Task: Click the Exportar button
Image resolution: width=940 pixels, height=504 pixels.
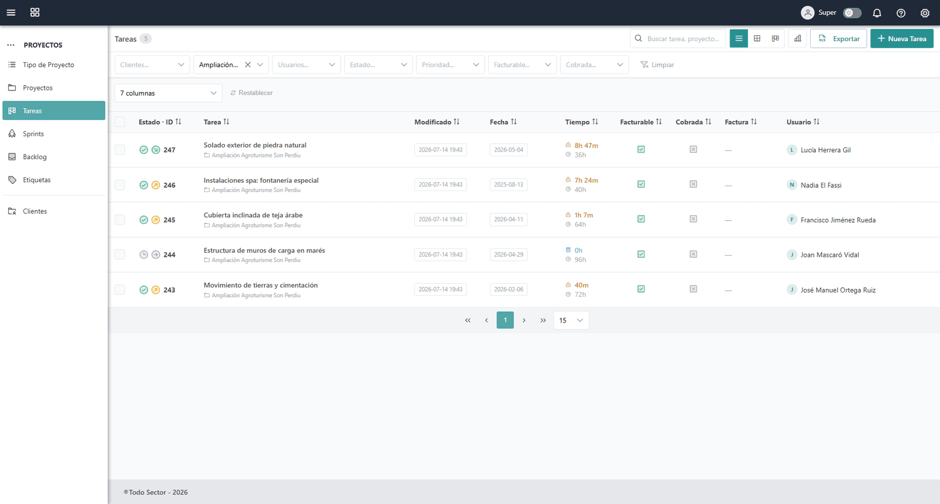Action: coord(838,38)
